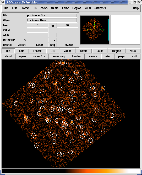Open the WCS menu in menu bar
142x175 pixels.
[88, 8]
